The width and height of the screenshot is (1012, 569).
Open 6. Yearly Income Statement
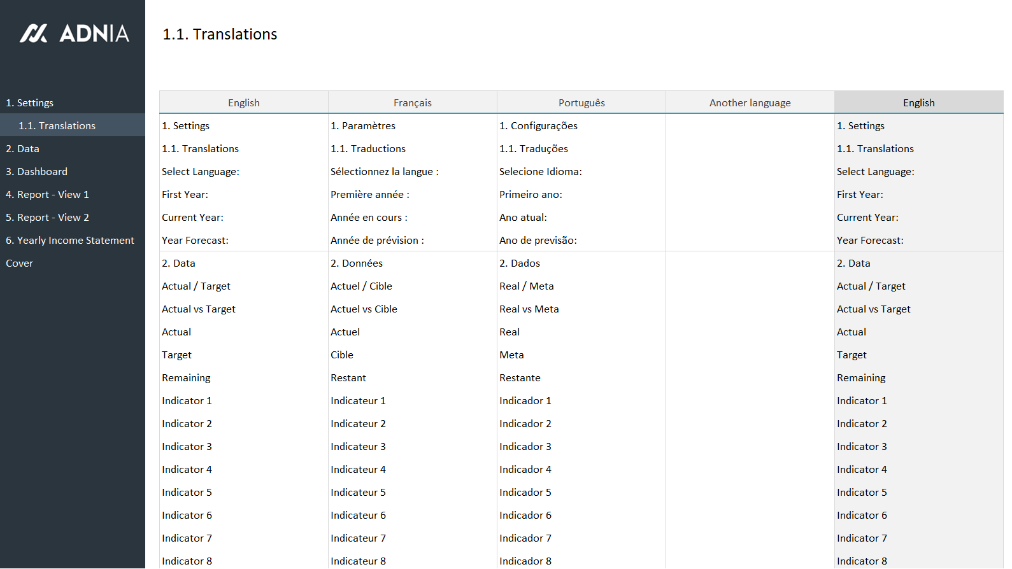coord(70,241)
